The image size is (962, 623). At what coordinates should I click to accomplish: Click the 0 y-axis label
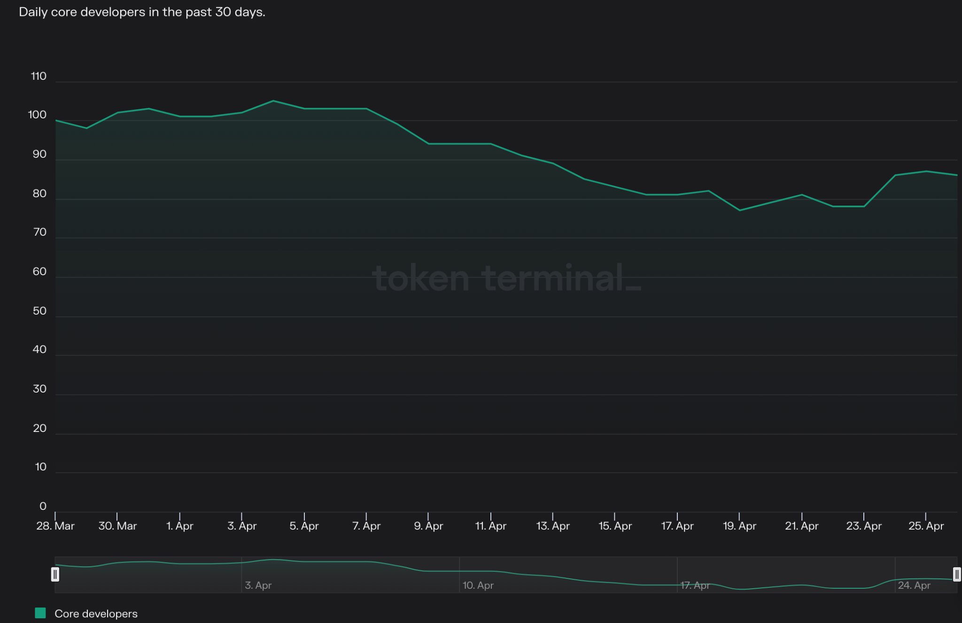(43, 506)
